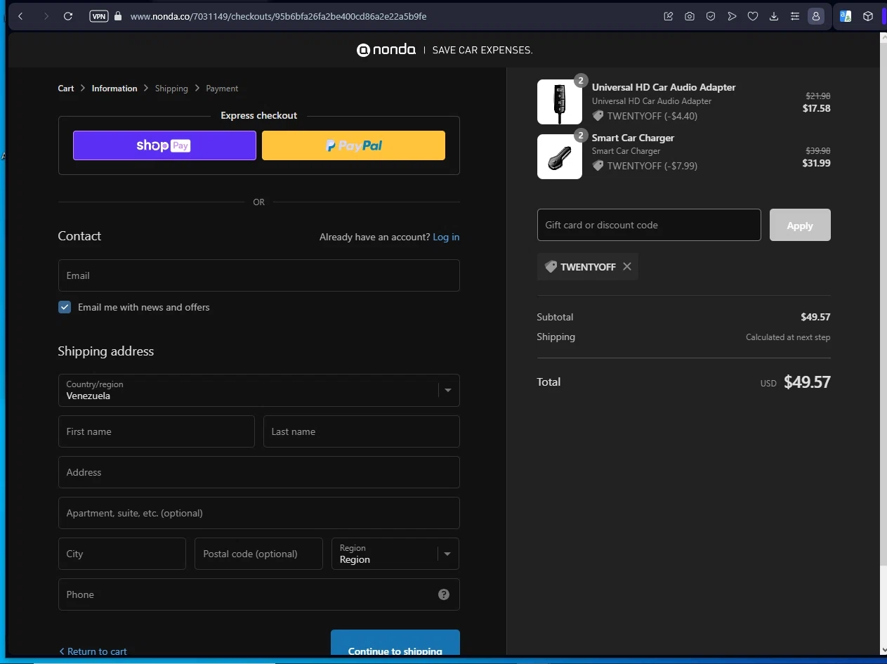The height and width of the screenshot is (664, 887).
Task: Focus the Email input field
Action: pos(258,275)
